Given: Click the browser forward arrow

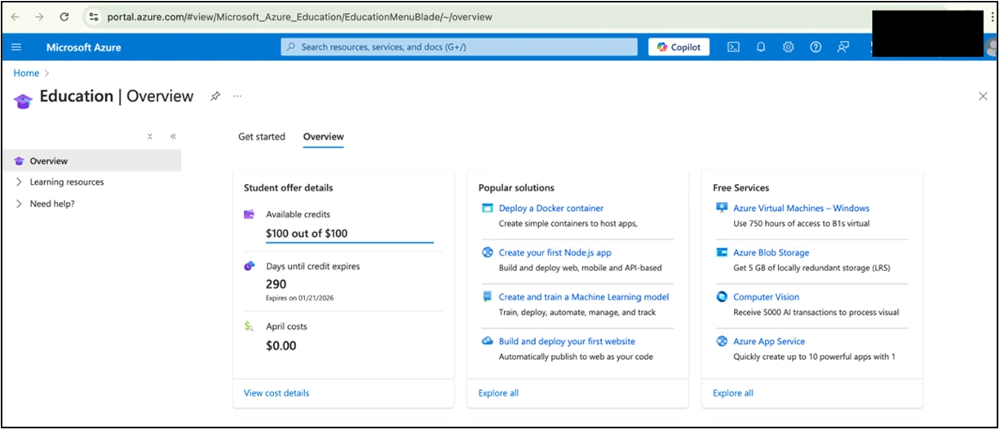Looking at the screenshot, I should (39, 16).
